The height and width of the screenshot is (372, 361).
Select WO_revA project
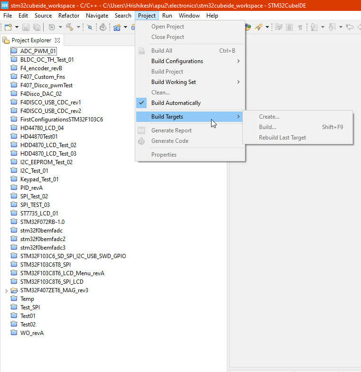pos(32,333)
